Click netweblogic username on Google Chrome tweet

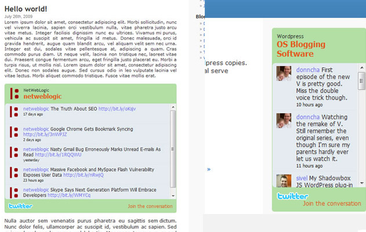coord(36,129)
